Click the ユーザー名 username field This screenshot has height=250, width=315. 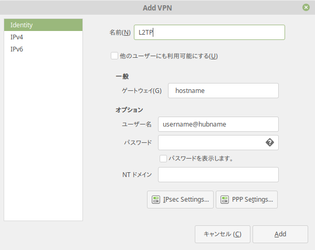coord(218,124)
